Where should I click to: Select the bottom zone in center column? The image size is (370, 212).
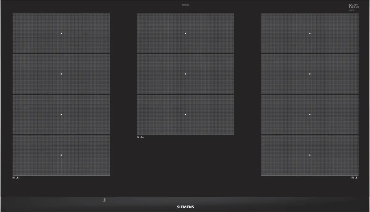click(185, 114)
